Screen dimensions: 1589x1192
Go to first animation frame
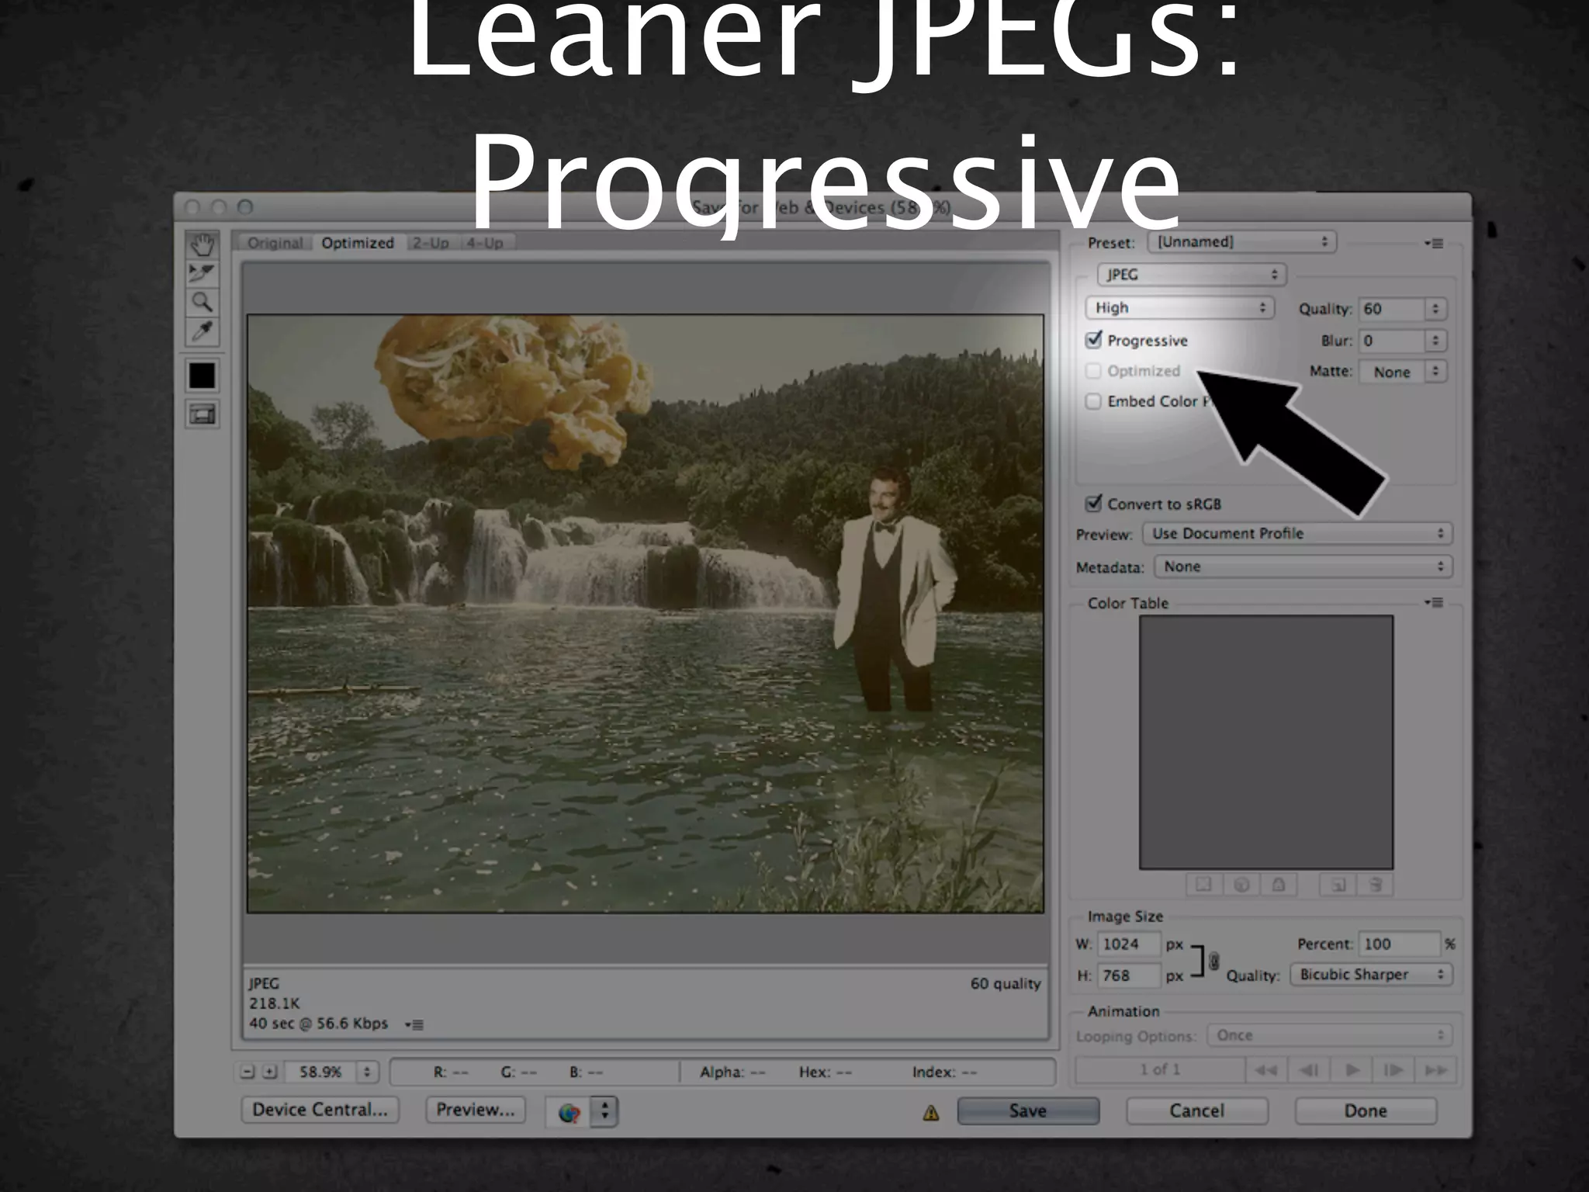pos(1266,1070)
